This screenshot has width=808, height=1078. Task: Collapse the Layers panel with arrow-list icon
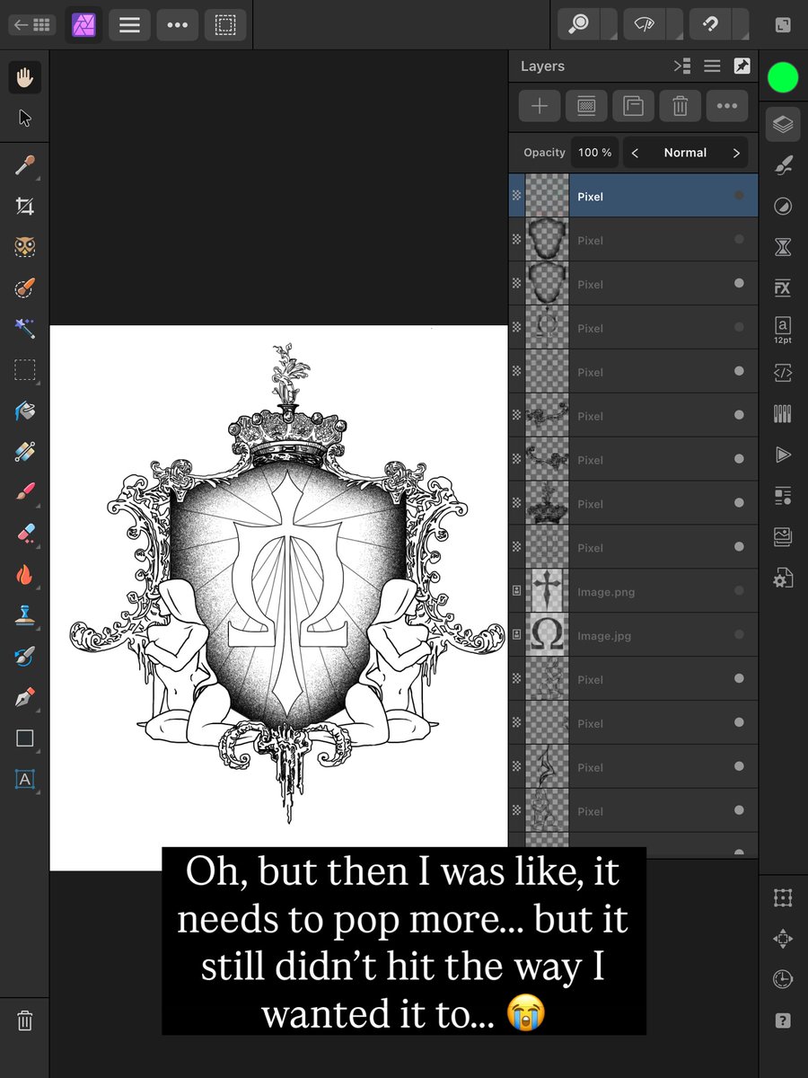[x=682, y=66]
